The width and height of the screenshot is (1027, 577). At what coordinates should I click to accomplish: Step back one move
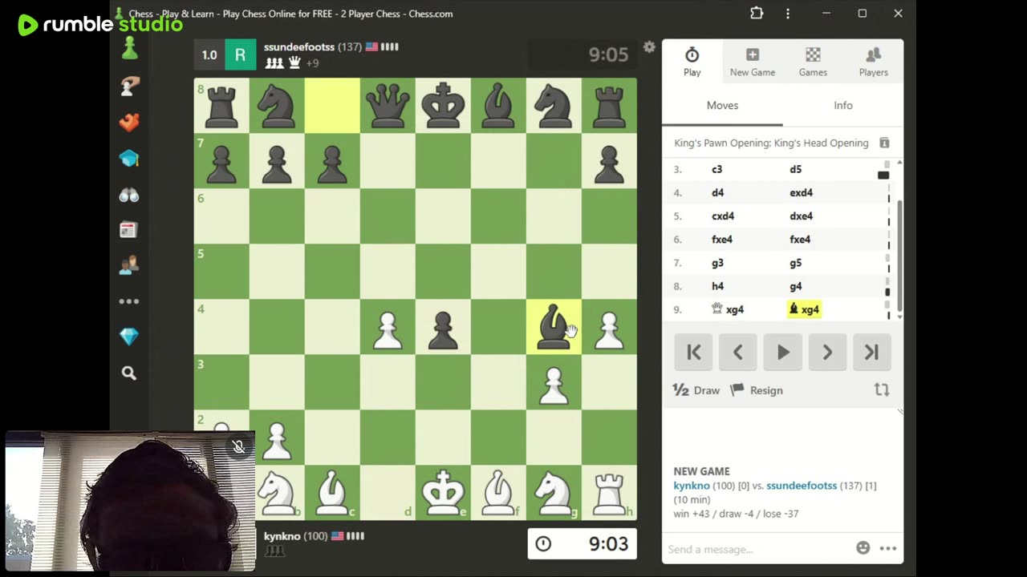tap(738, 352)
